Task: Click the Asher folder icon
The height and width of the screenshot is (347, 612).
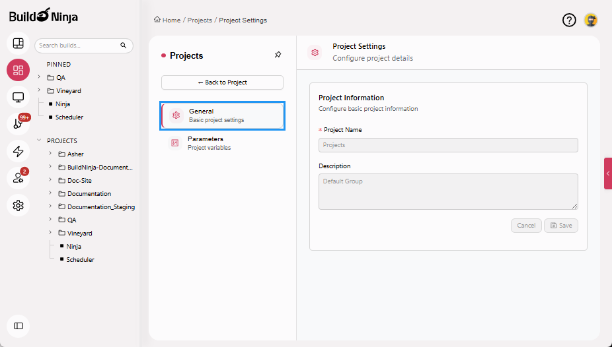Action: click(61, 154)
